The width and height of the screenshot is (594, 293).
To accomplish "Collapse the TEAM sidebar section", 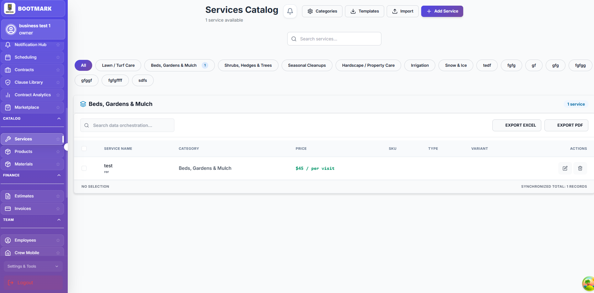I will pyautogui.click(x=59, y=220).
